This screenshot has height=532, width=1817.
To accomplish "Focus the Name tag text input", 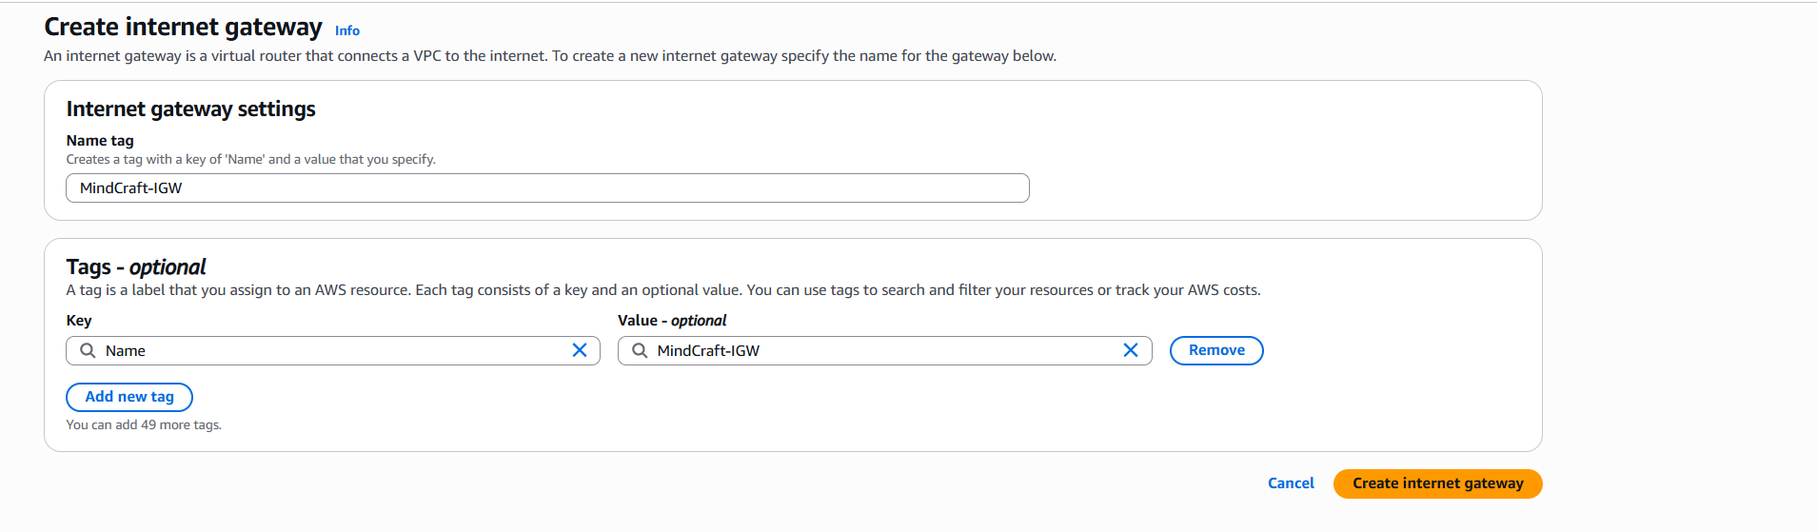I will point(547,188).
